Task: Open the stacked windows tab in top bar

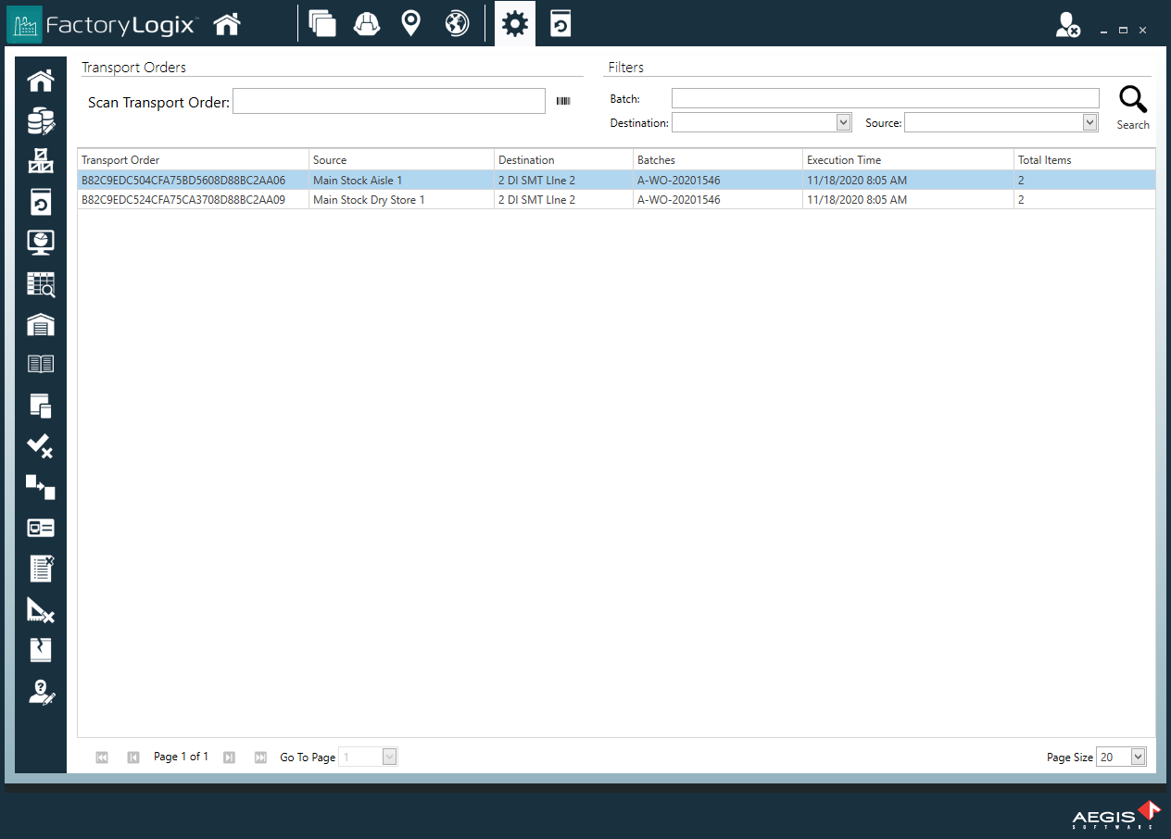Action: click(x=322, y=24)
